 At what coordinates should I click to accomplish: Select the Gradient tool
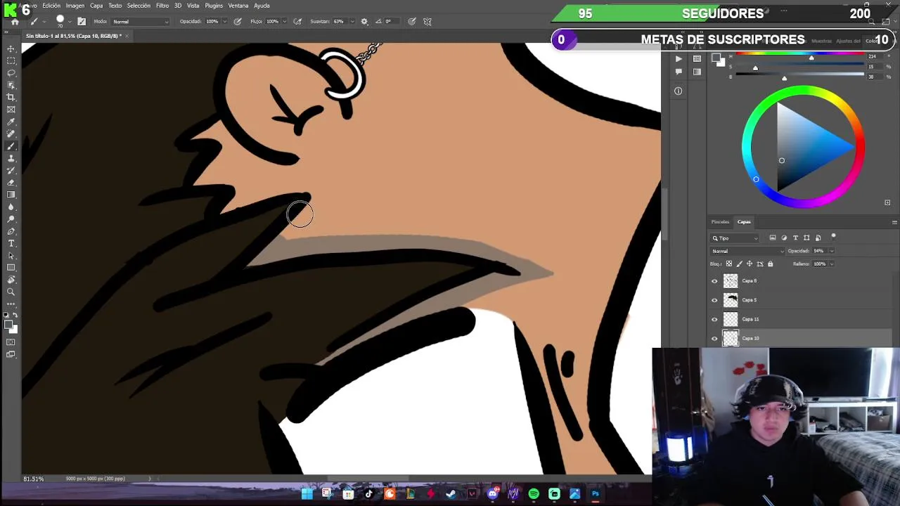pyautogui.click(x=11, y=195)
